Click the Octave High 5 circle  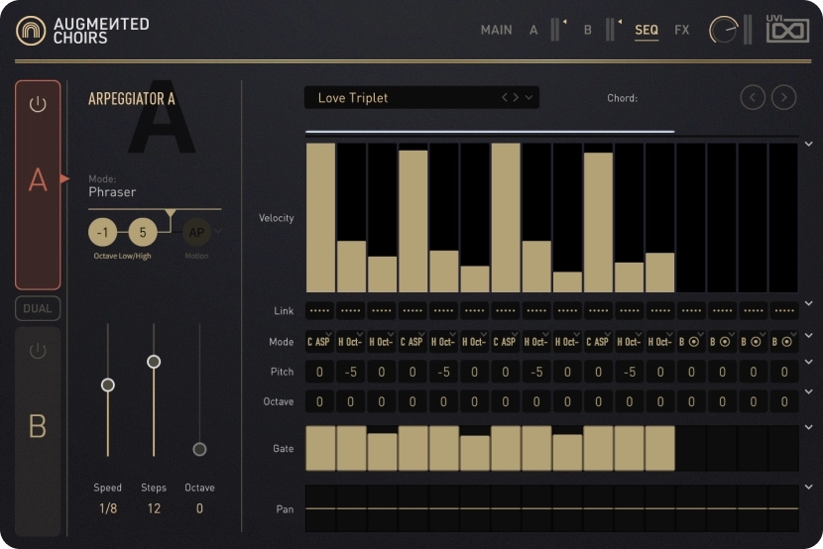point(143,233)
